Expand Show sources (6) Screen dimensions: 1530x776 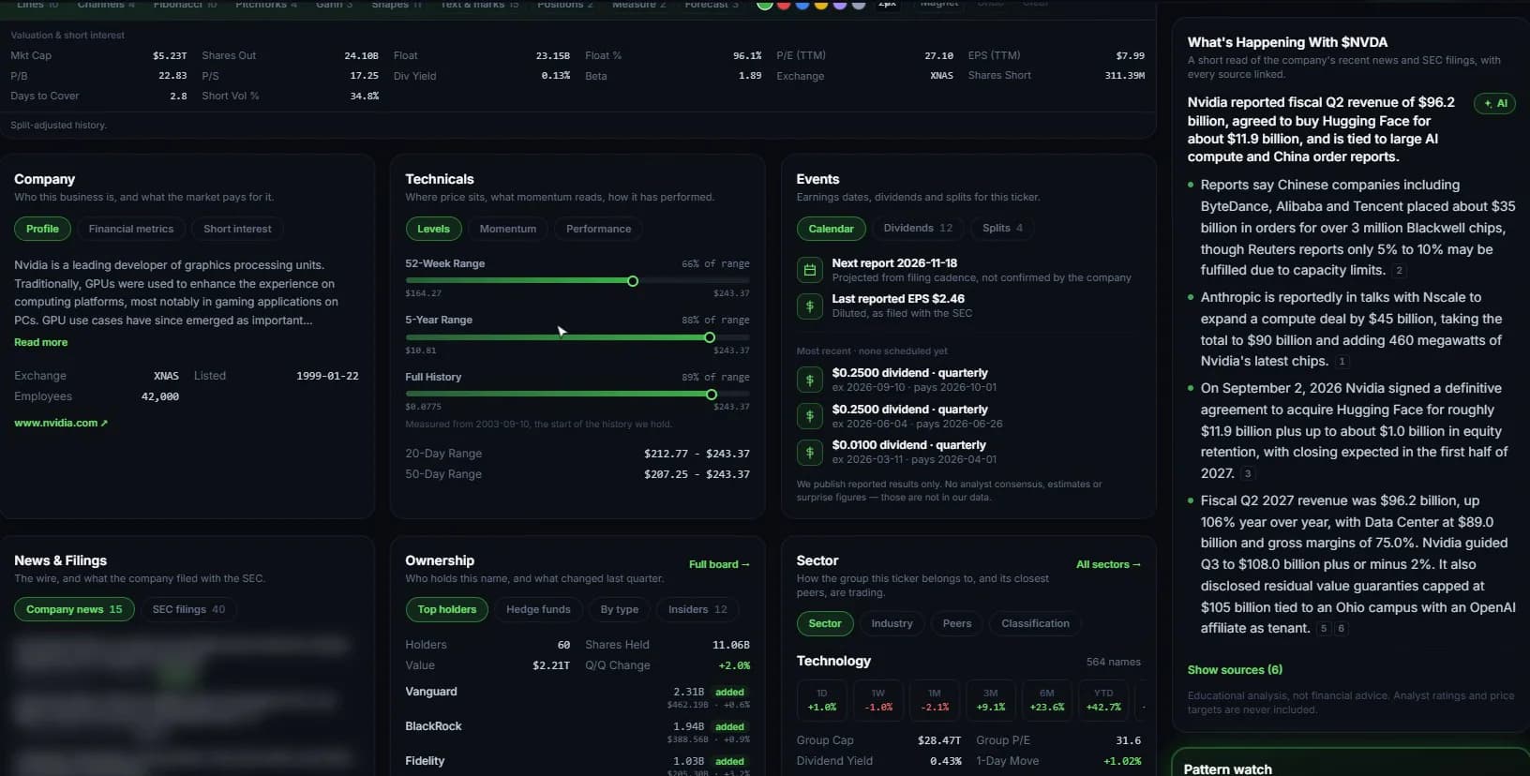click(x=1235, y=669)
